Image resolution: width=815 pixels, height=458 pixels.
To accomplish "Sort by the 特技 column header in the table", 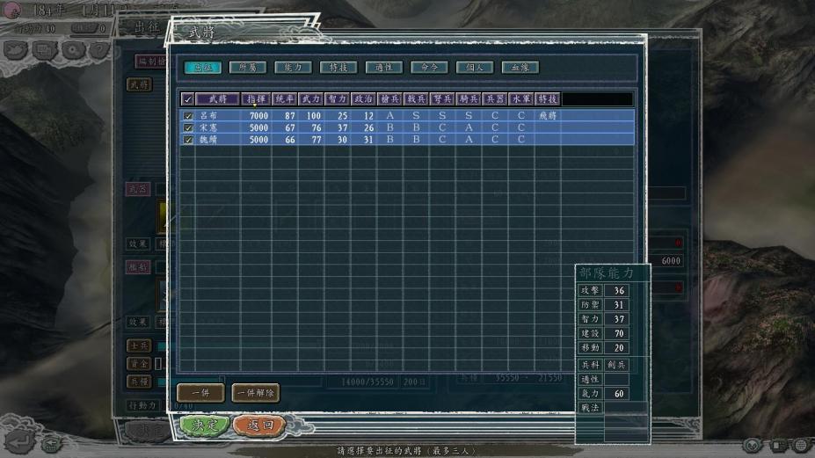I will 548,98.
